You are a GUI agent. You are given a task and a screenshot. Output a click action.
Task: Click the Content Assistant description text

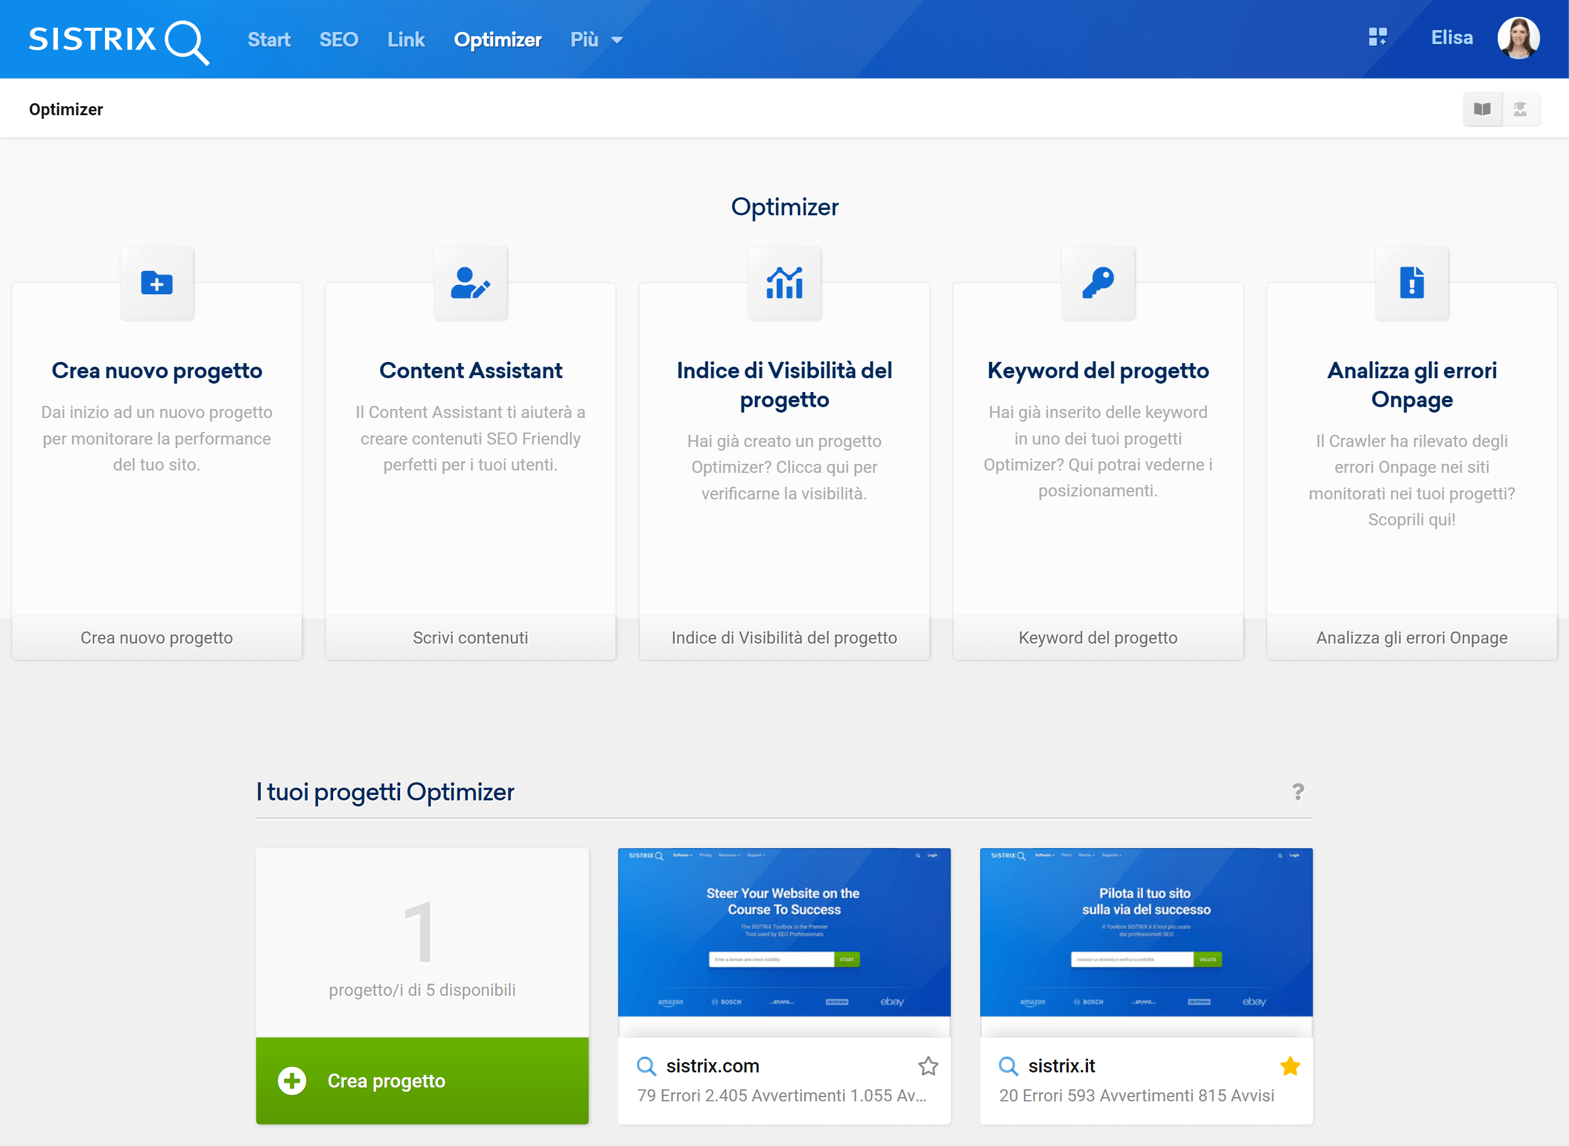tap(471, 438)
